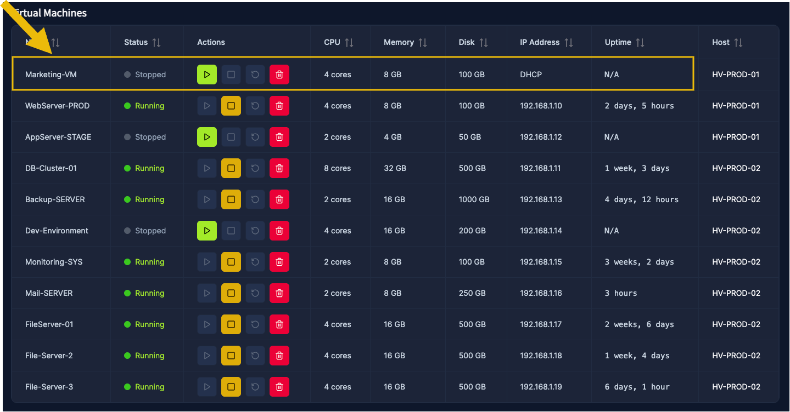Sort the table by Uptime column
Viewport: 790px width, 412px height.
pyautogui.click(x=625, y=42)
